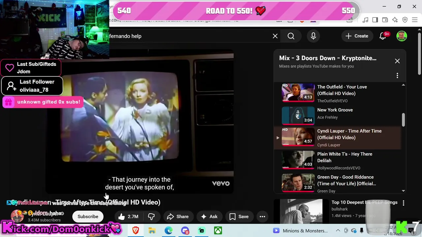
Task: Play 'New York Groove' thumbnail in playlist
Action: (x=298, y=116)
